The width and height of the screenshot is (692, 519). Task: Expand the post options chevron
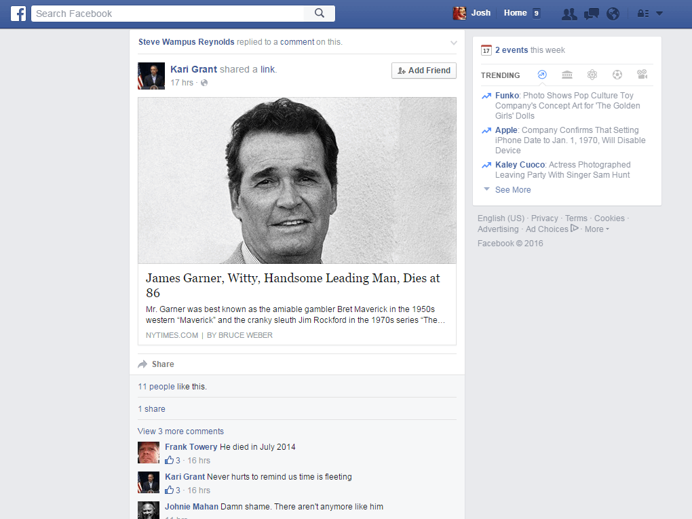tap(454, 43)
